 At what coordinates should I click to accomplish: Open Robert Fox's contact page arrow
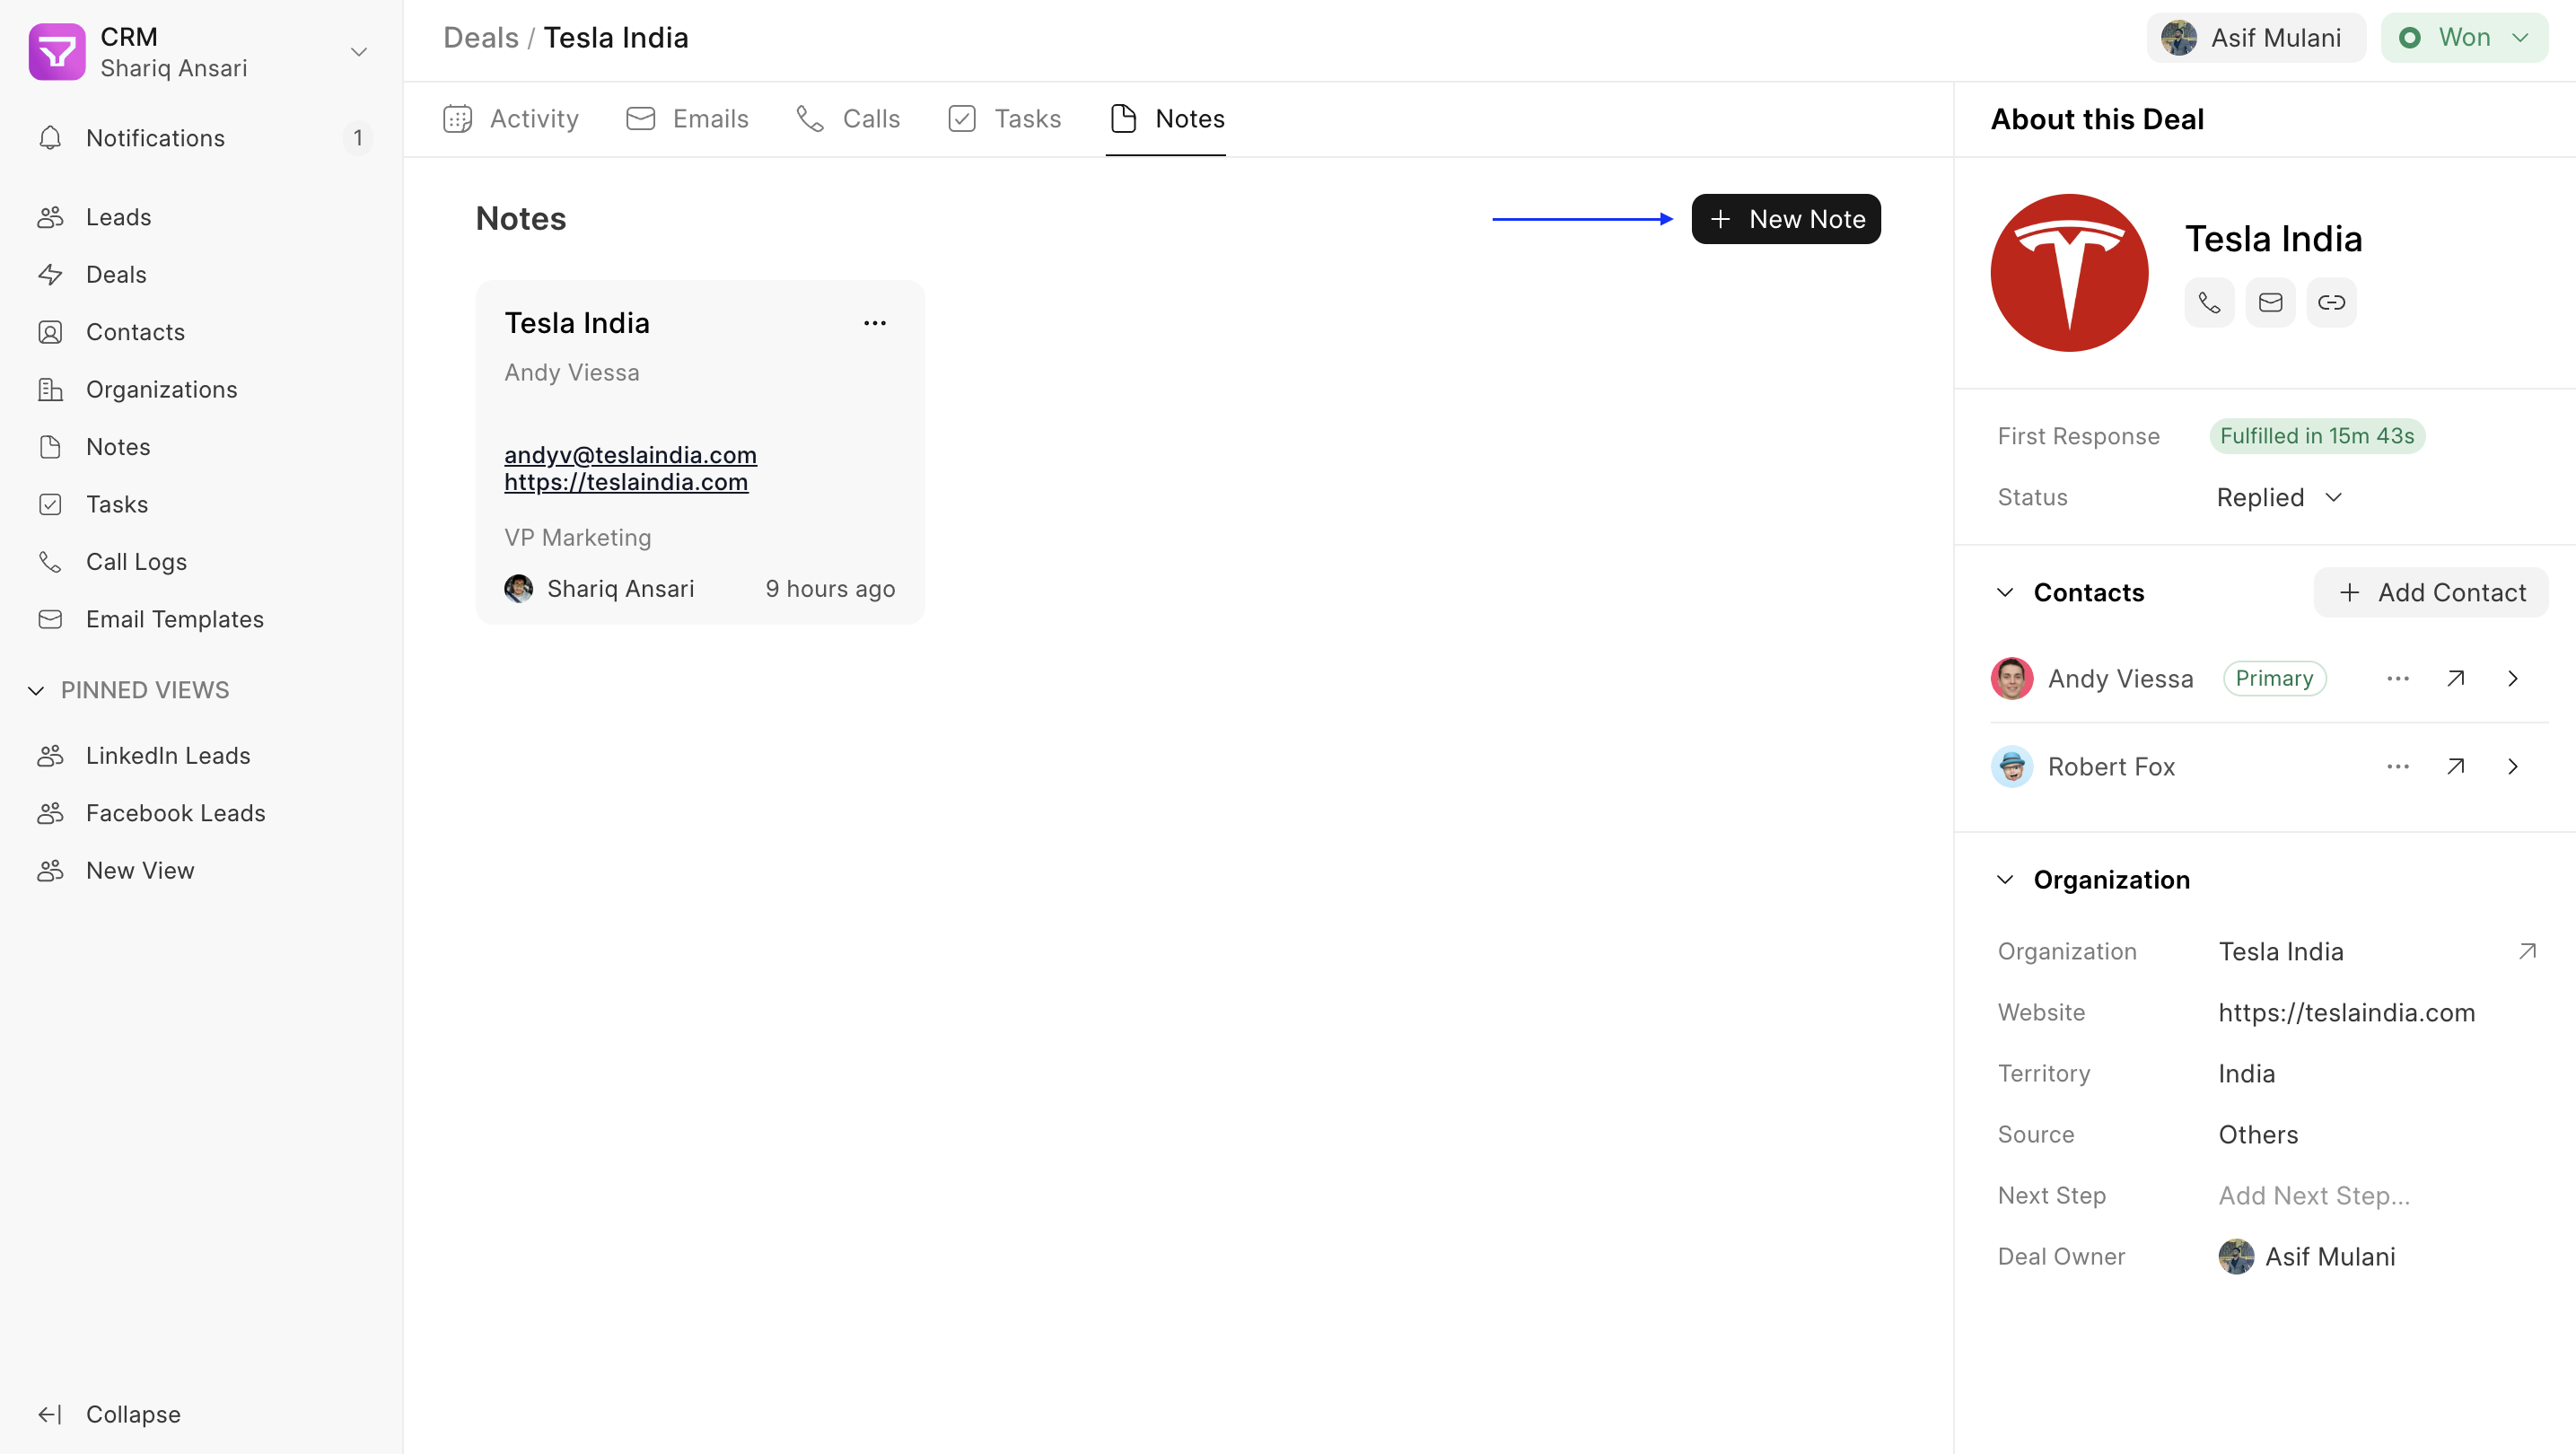(x=2455, y=767)
